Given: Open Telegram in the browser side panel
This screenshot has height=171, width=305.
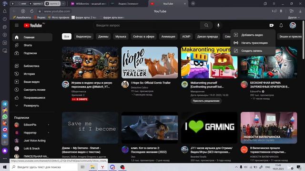Looking at the screenshot, I should tap(5, 104).
